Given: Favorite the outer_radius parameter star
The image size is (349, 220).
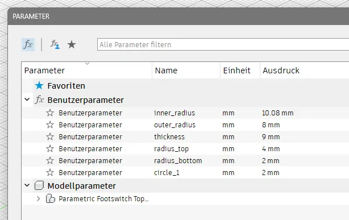Looking at the screenshot, I should 50,124.
